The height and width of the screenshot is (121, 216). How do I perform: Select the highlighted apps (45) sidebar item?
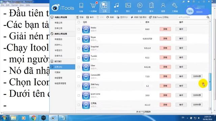pyautogui.click(x=62, y=67)
